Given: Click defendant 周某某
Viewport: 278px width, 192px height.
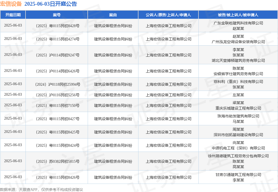Looking at the screenshot, I should (x=238, y=129).
